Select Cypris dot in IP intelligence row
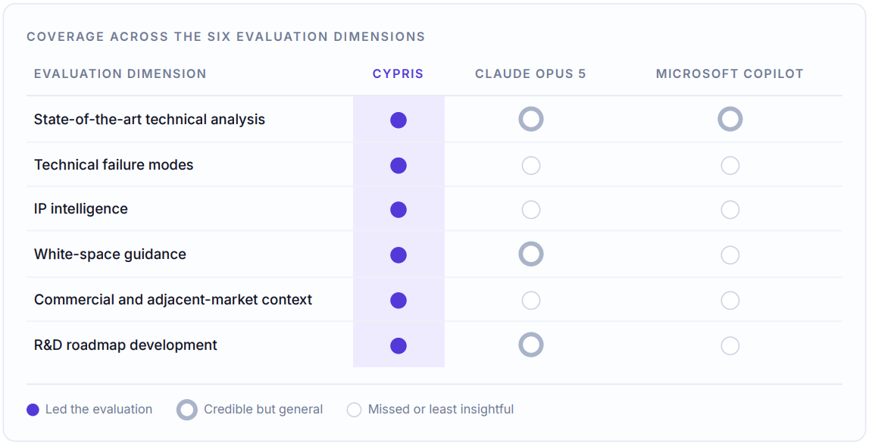Screen dimensions: 872x443 pyautogui.click(x=398, y=210)
